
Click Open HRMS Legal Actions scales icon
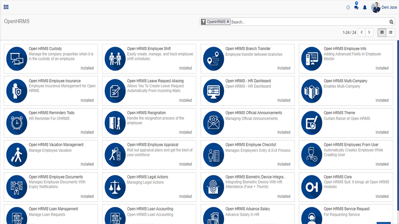coord(115,187)
